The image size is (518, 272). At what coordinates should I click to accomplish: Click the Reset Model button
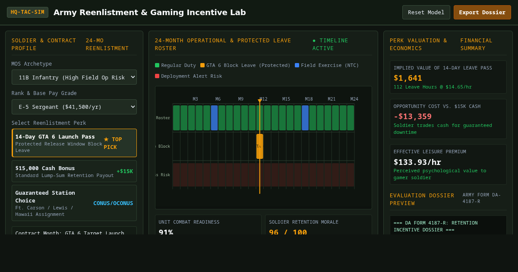tap(426, 12)
